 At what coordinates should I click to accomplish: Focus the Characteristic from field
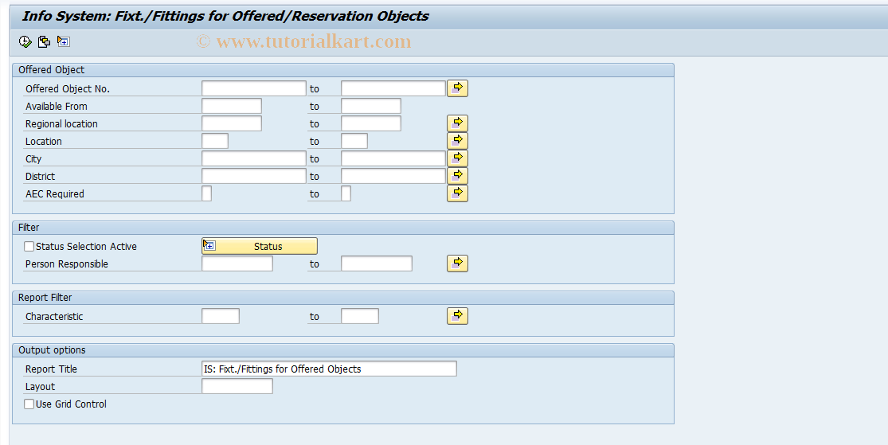tap(221, 317)
